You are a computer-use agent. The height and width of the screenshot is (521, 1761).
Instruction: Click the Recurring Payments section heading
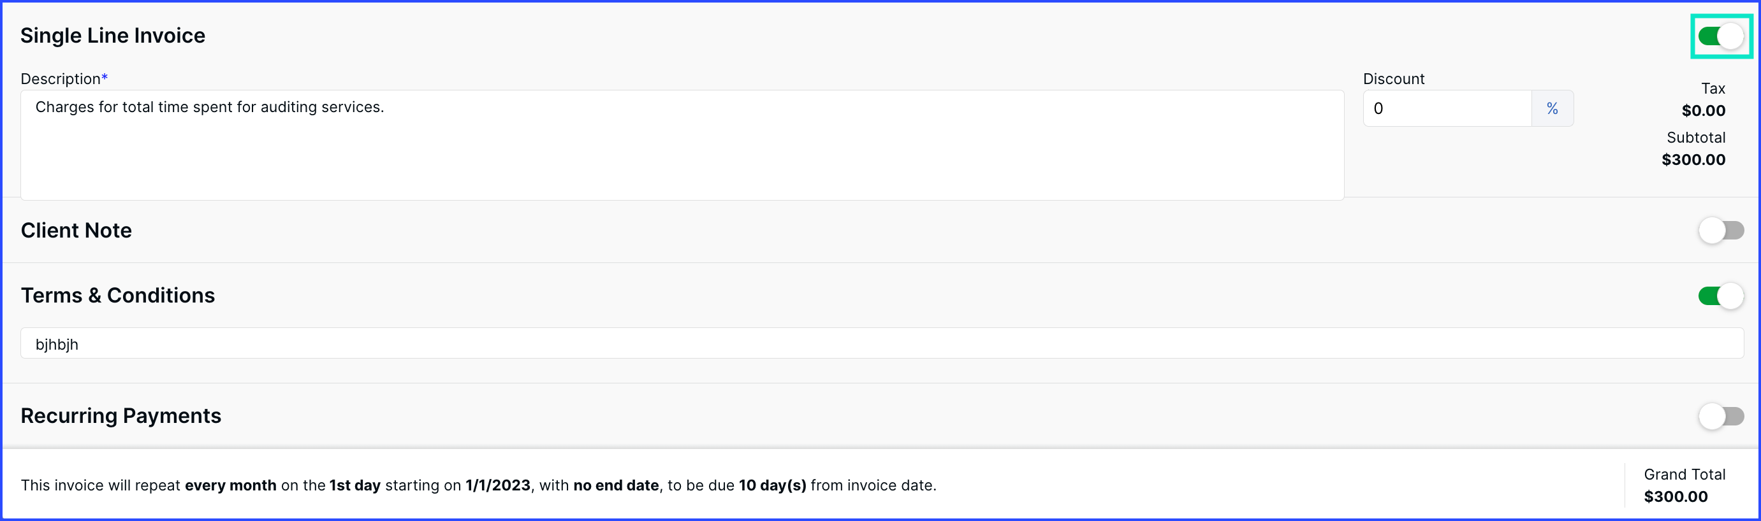point(121,415)
